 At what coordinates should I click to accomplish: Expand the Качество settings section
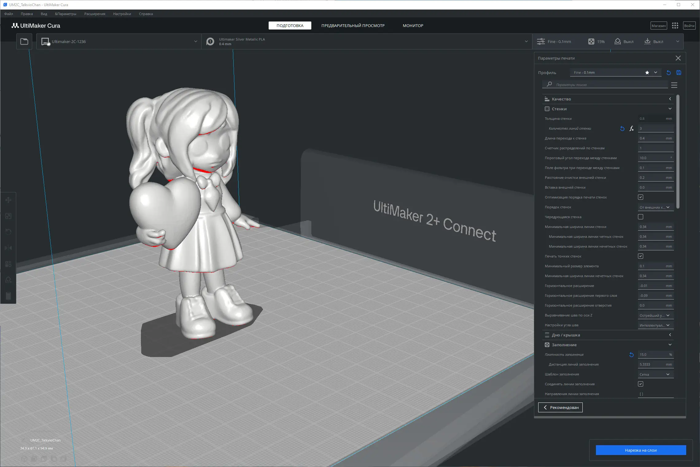[607, 99]
